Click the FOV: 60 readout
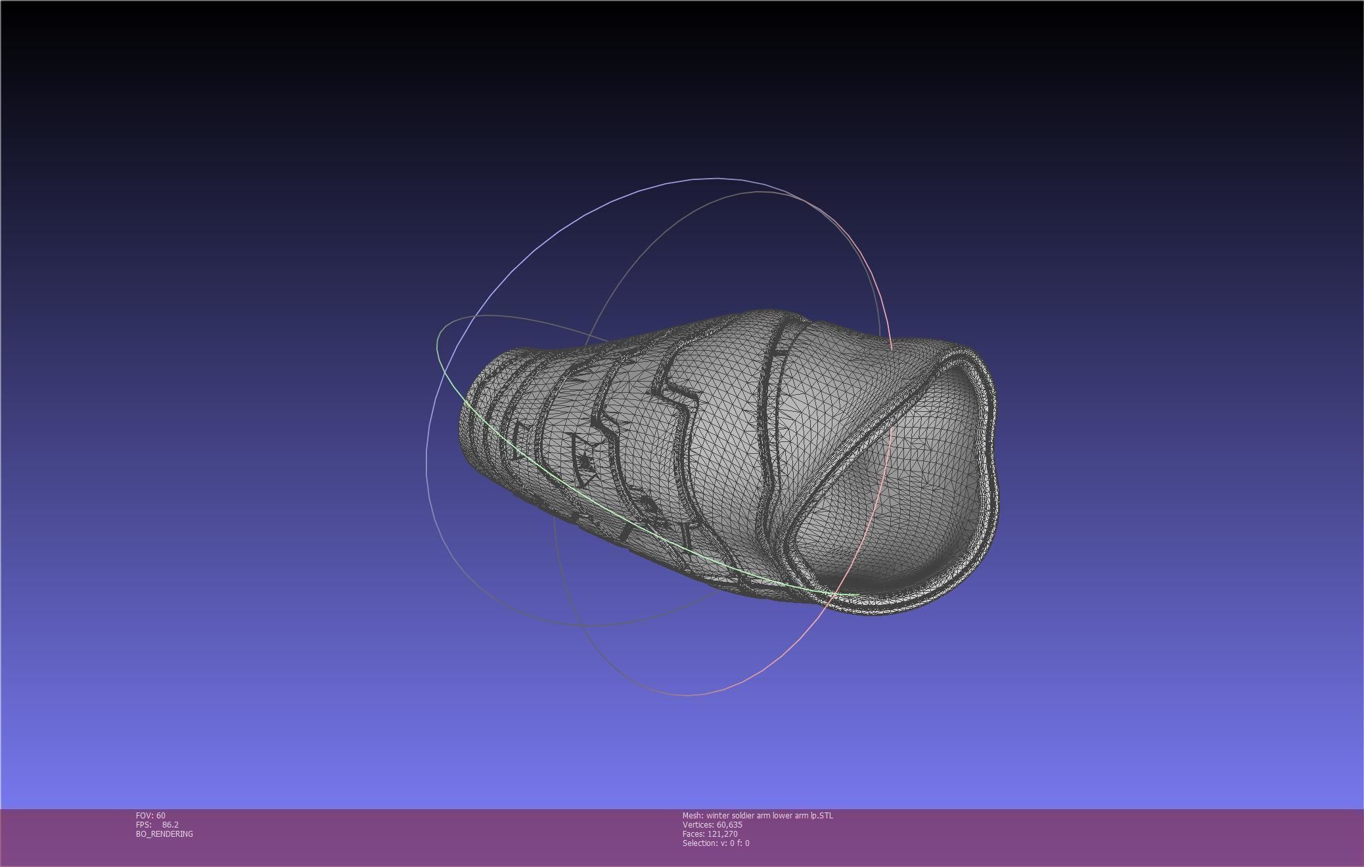 150,815
